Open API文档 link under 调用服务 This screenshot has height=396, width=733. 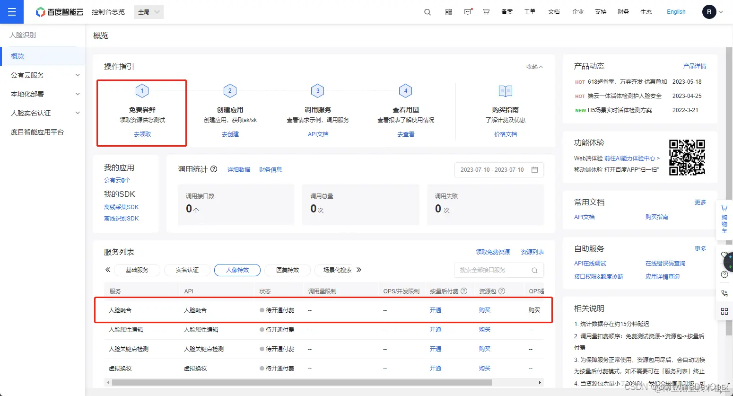[318, 134]
